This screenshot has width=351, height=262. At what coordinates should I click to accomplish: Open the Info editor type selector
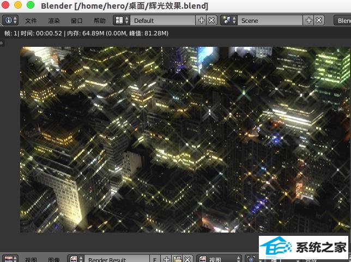10,20
